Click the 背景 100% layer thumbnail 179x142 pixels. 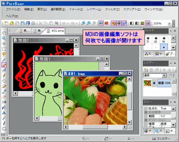click(x=147, y=83)
